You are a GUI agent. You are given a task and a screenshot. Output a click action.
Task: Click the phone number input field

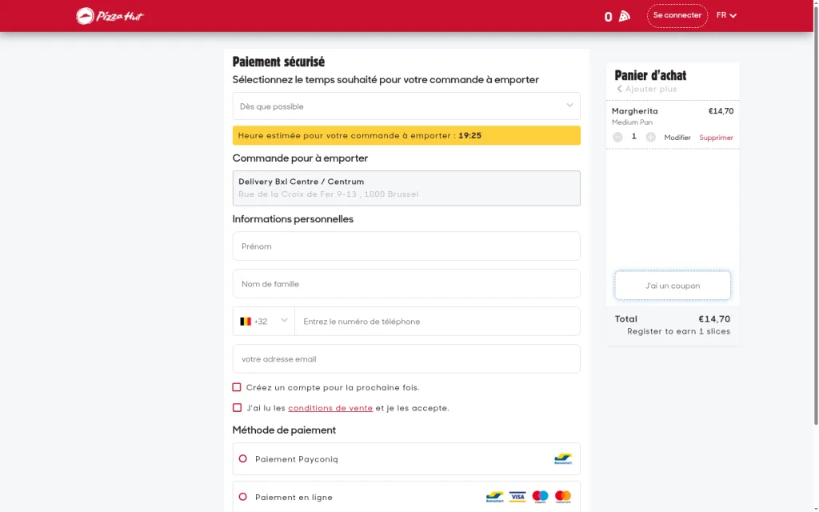(x=437, y=322)
